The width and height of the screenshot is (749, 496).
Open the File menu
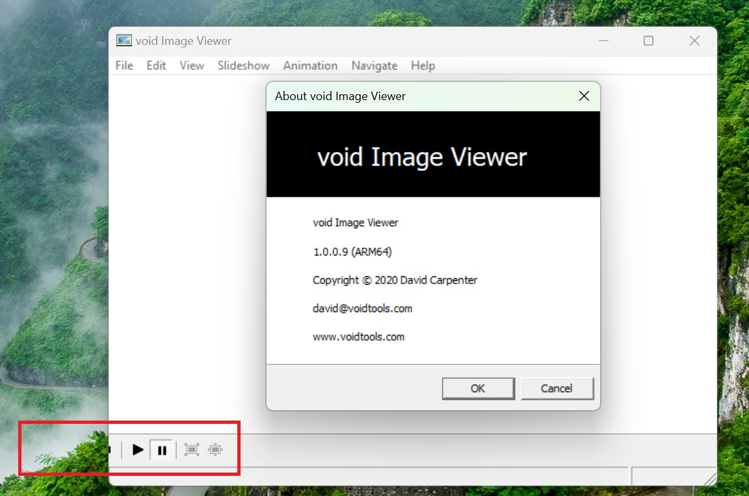124,65
